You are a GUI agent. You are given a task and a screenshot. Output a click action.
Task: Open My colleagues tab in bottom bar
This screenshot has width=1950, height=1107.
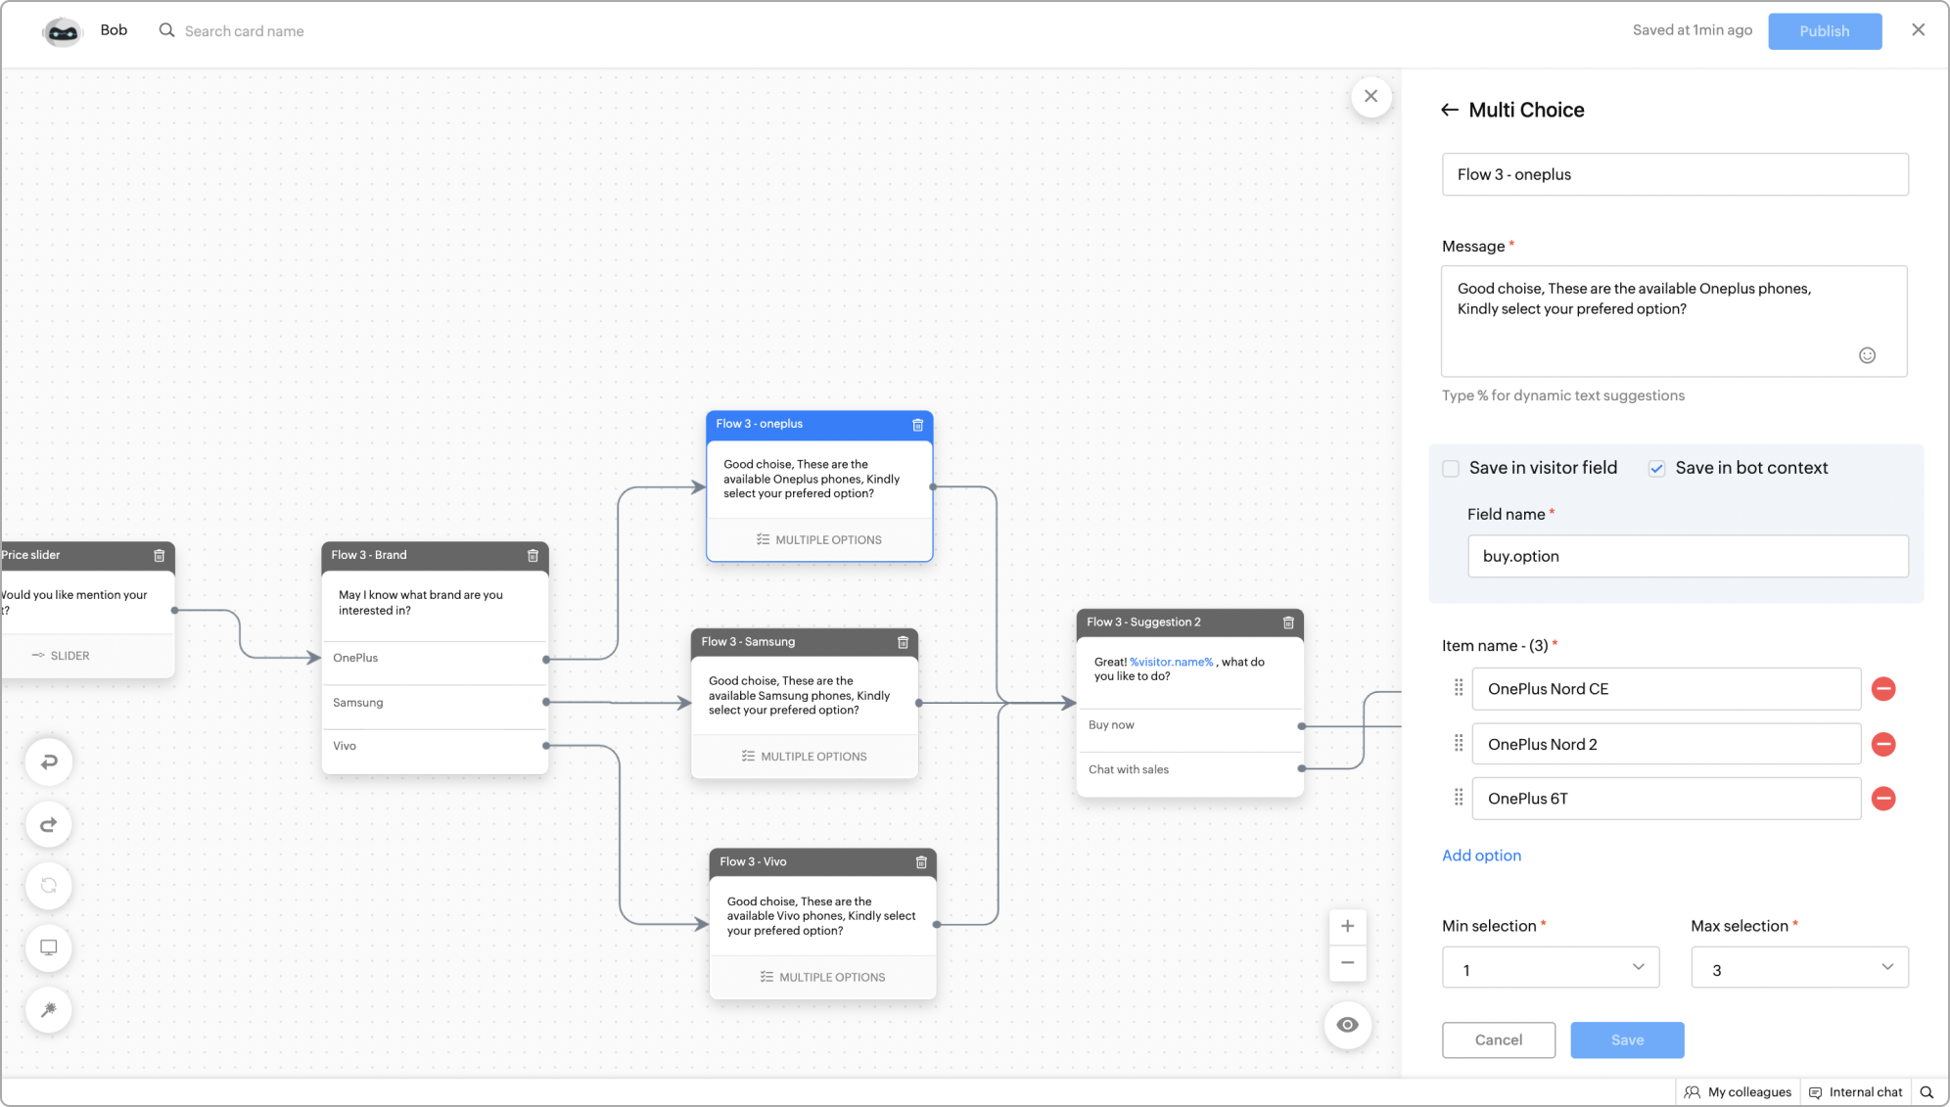1739,1092
